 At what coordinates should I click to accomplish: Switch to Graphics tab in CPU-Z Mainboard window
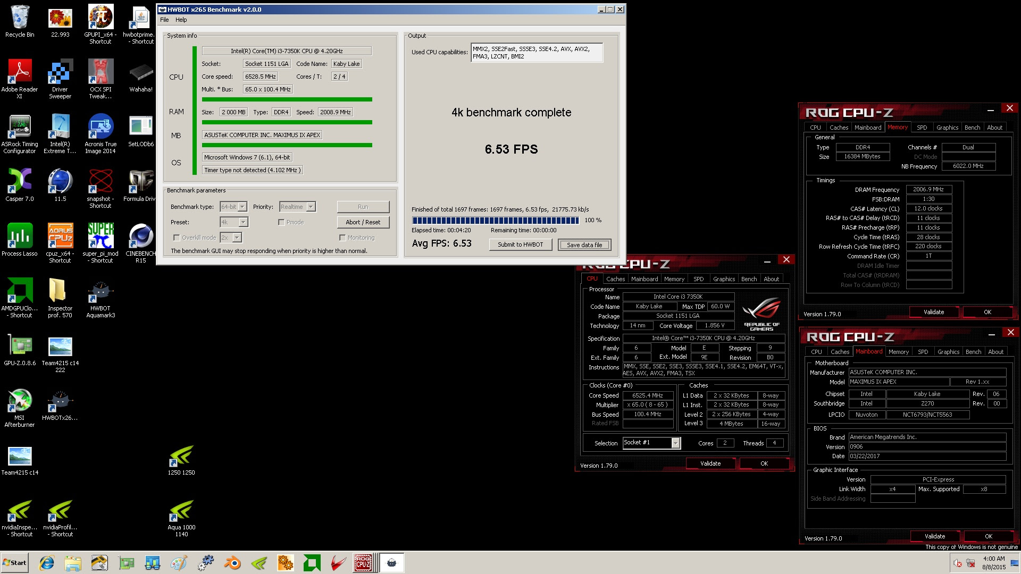[x=948, y=352]
